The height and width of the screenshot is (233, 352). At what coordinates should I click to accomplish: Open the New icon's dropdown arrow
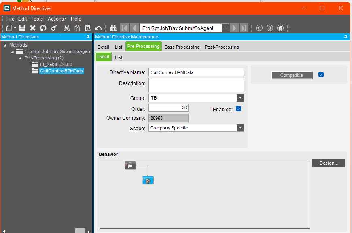pos(15,28)
